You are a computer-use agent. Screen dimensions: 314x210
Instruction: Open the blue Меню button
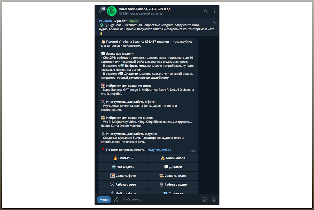click(104, 200)
